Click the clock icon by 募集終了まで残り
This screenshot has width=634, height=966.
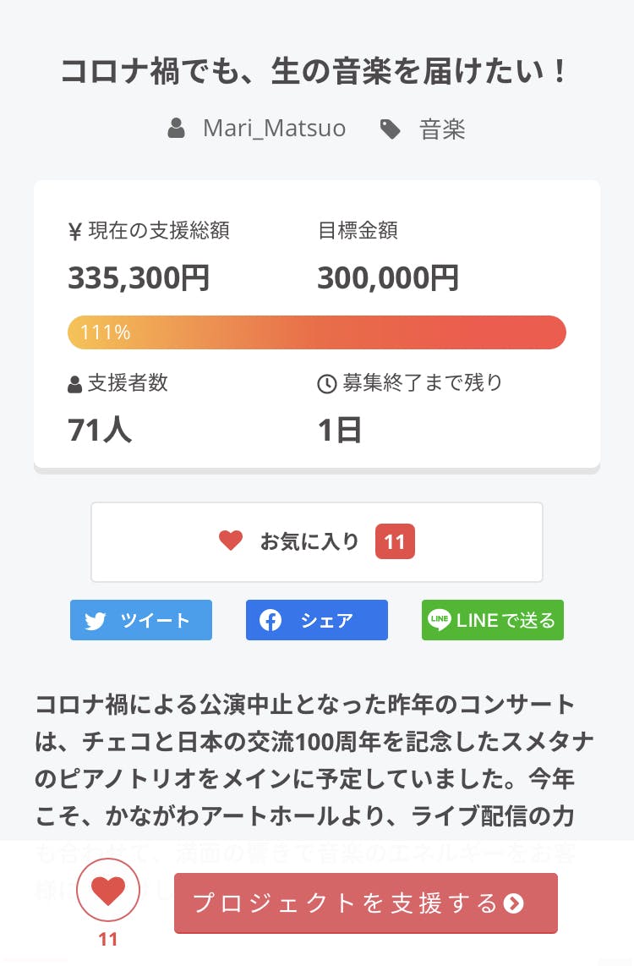click(x=326, y=384)
